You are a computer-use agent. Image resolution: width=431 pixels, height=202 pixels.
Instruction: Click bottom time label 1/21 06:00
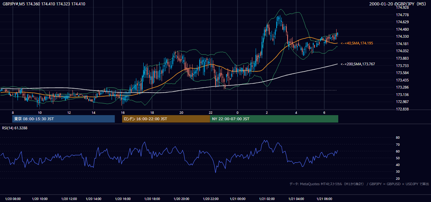324,199
